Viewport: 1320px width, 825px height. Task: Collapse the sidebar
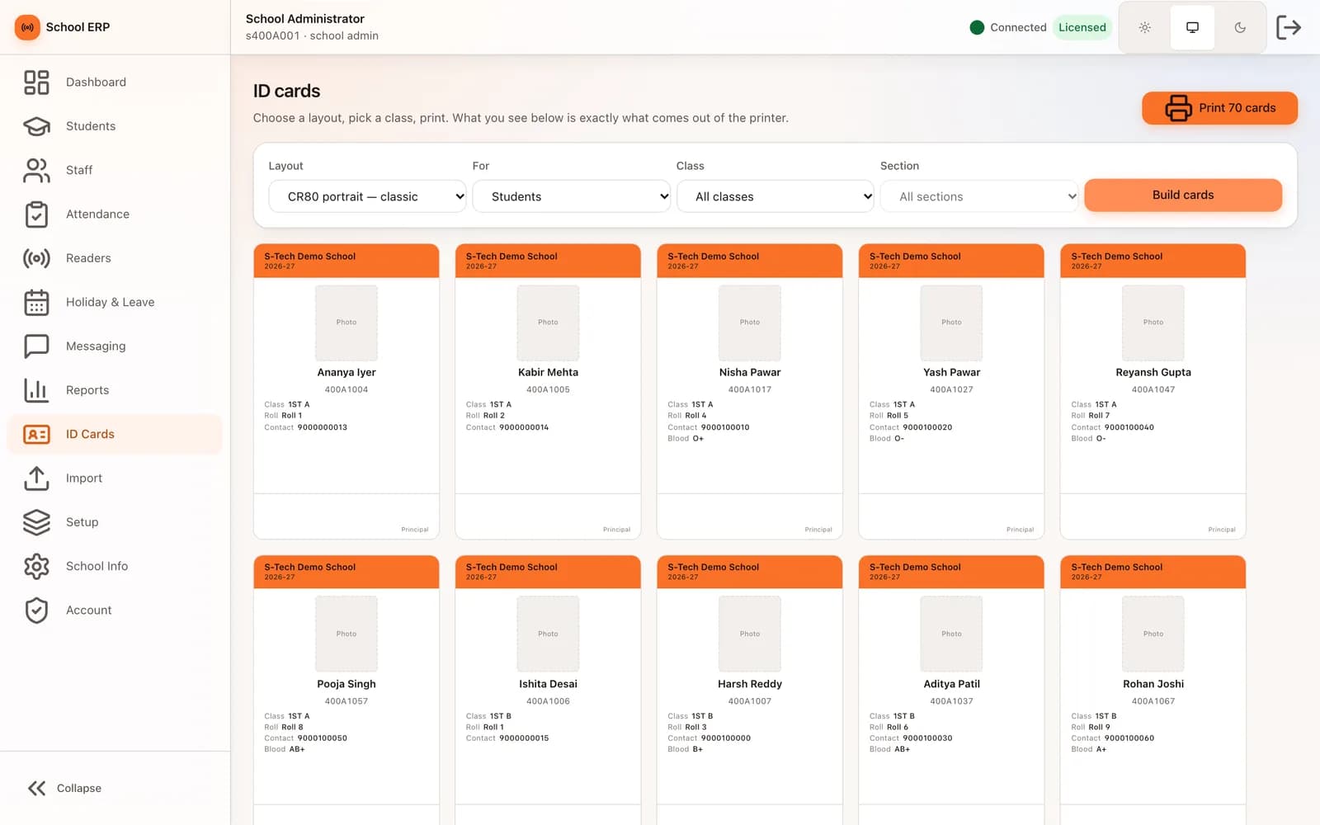(64, 789)
